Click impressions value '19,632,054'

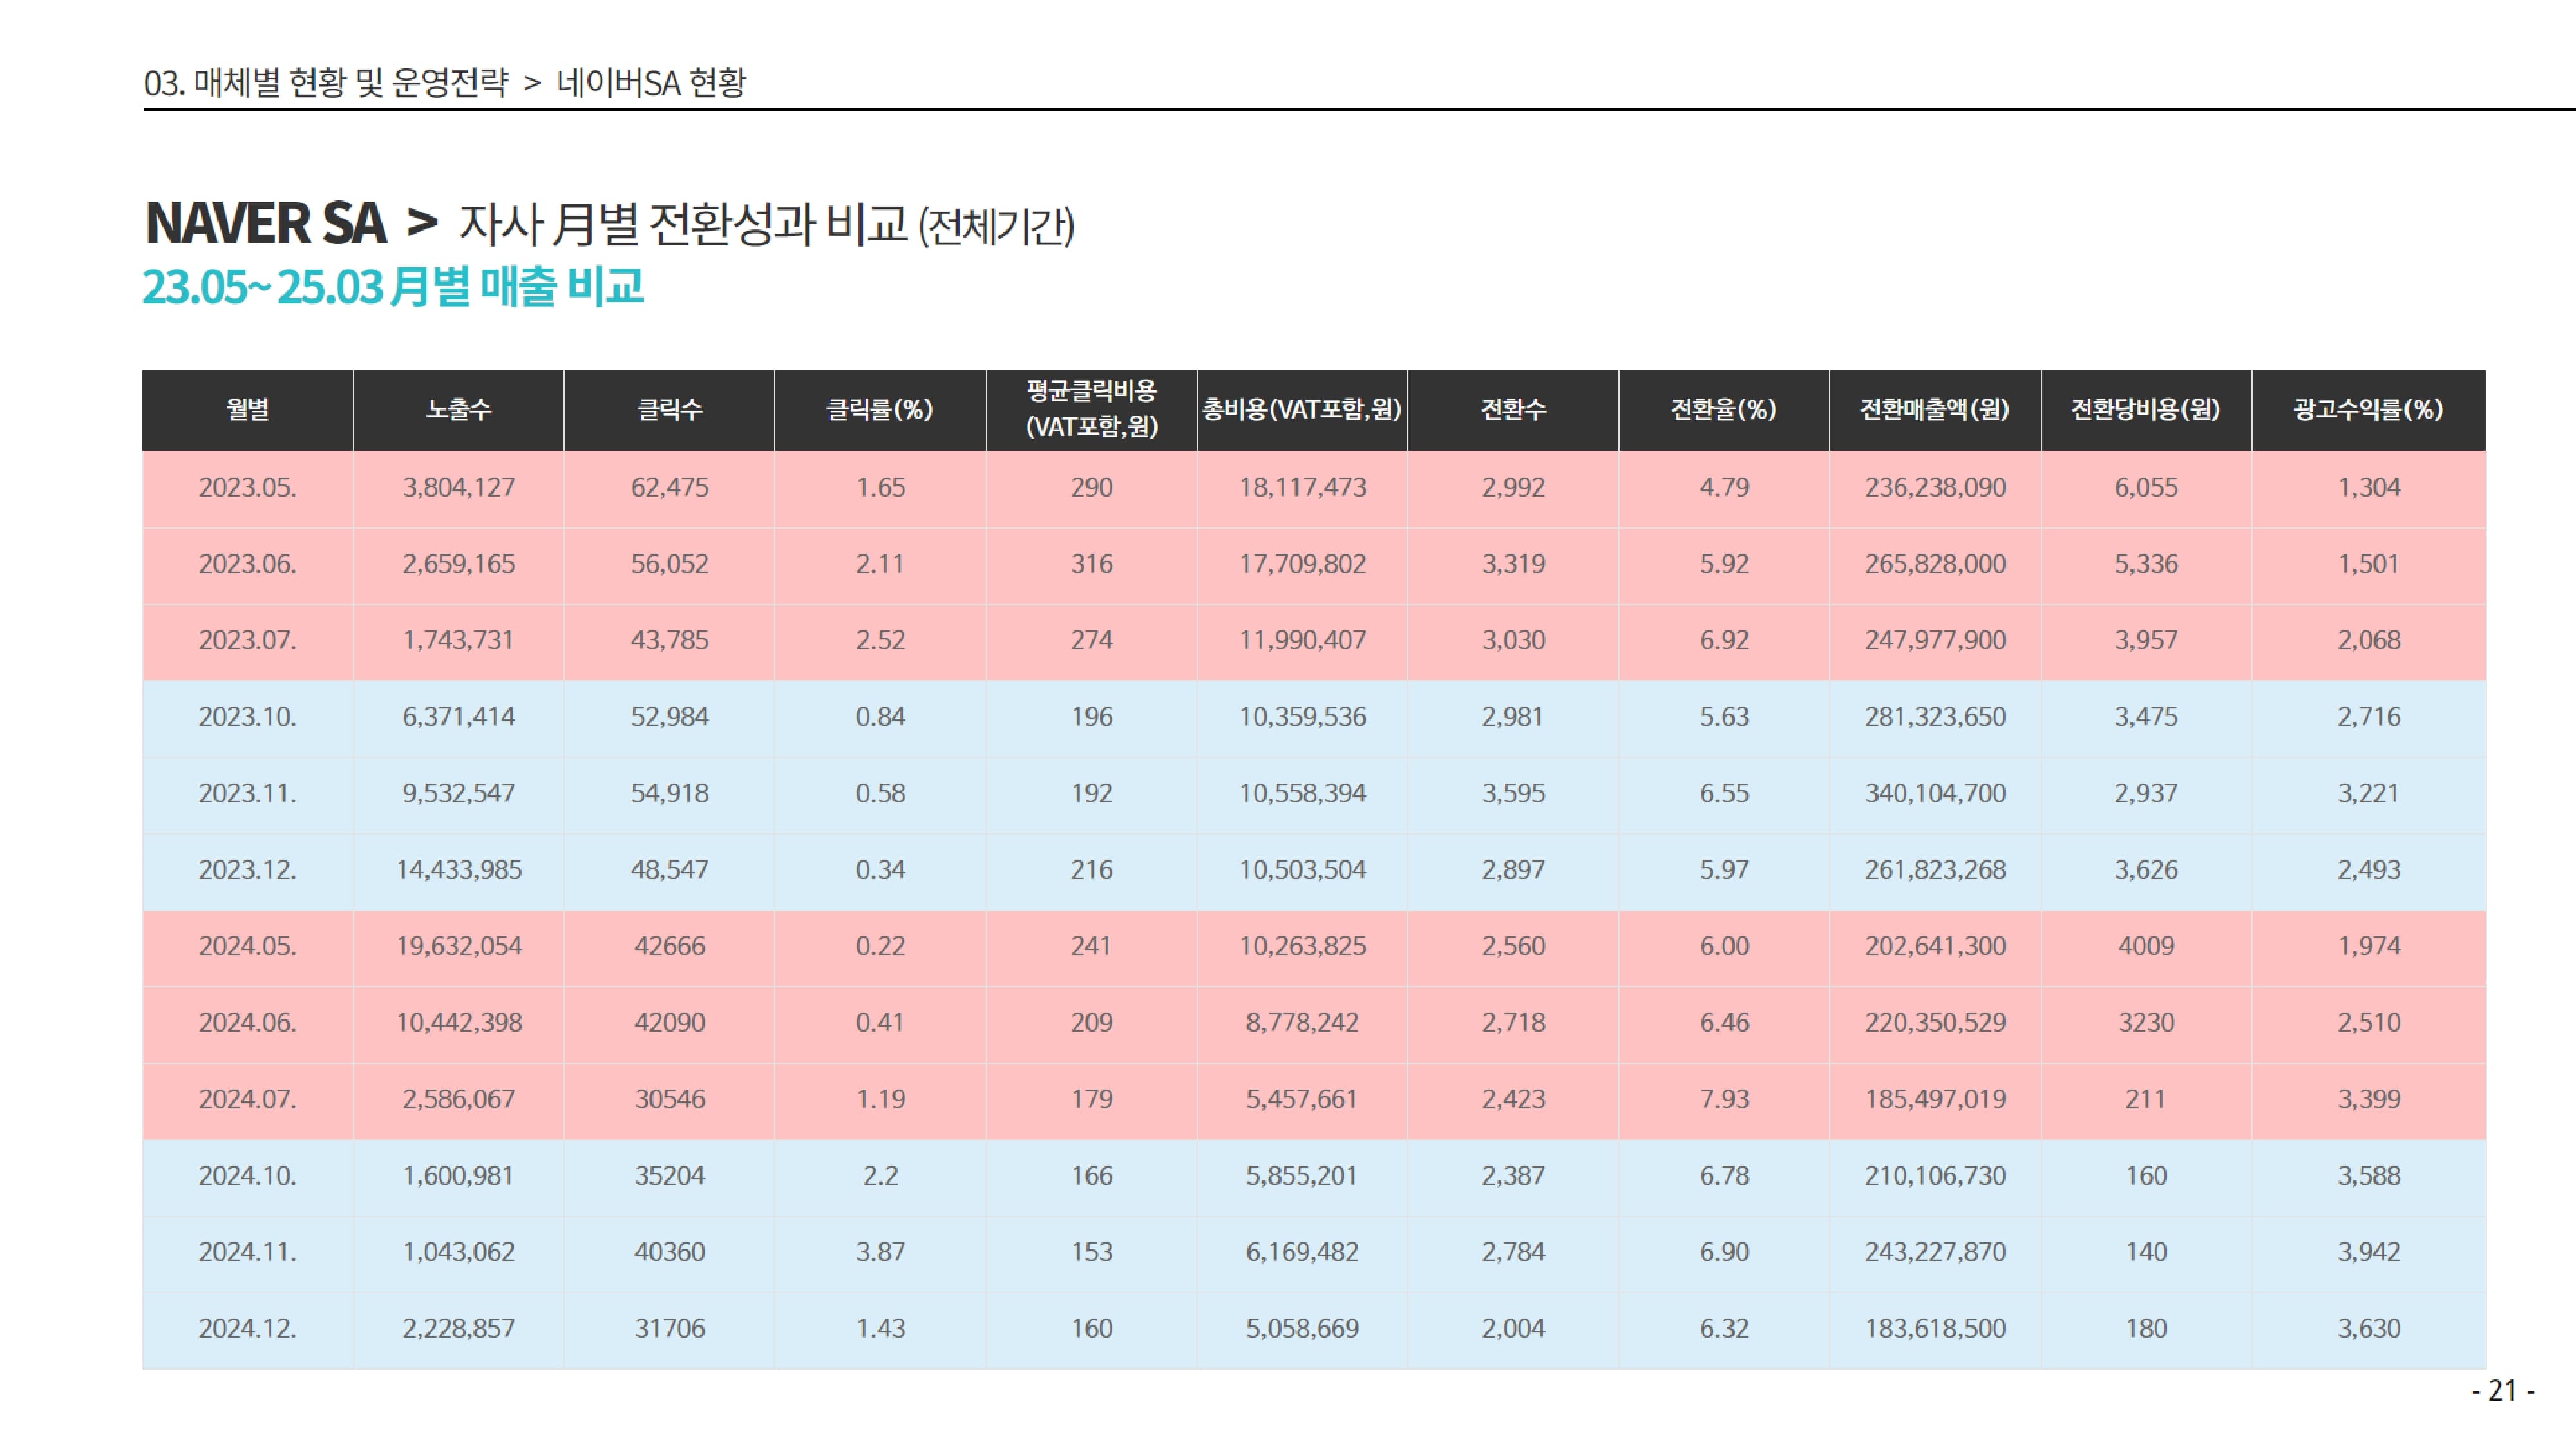point(459,947)
